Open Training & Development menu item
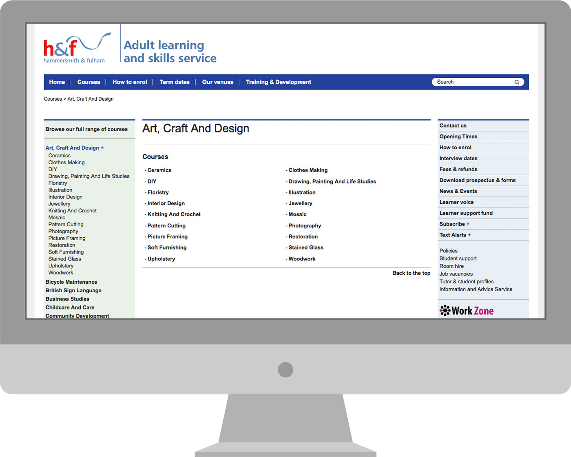The width and height of the screenshot is (571, 457). (x=279, y=82)
